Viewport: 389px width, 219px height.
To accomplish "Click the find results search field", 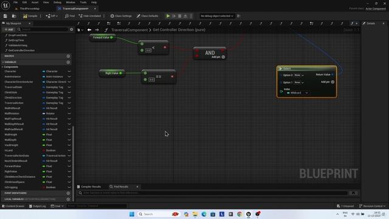I will pos(213,193).
